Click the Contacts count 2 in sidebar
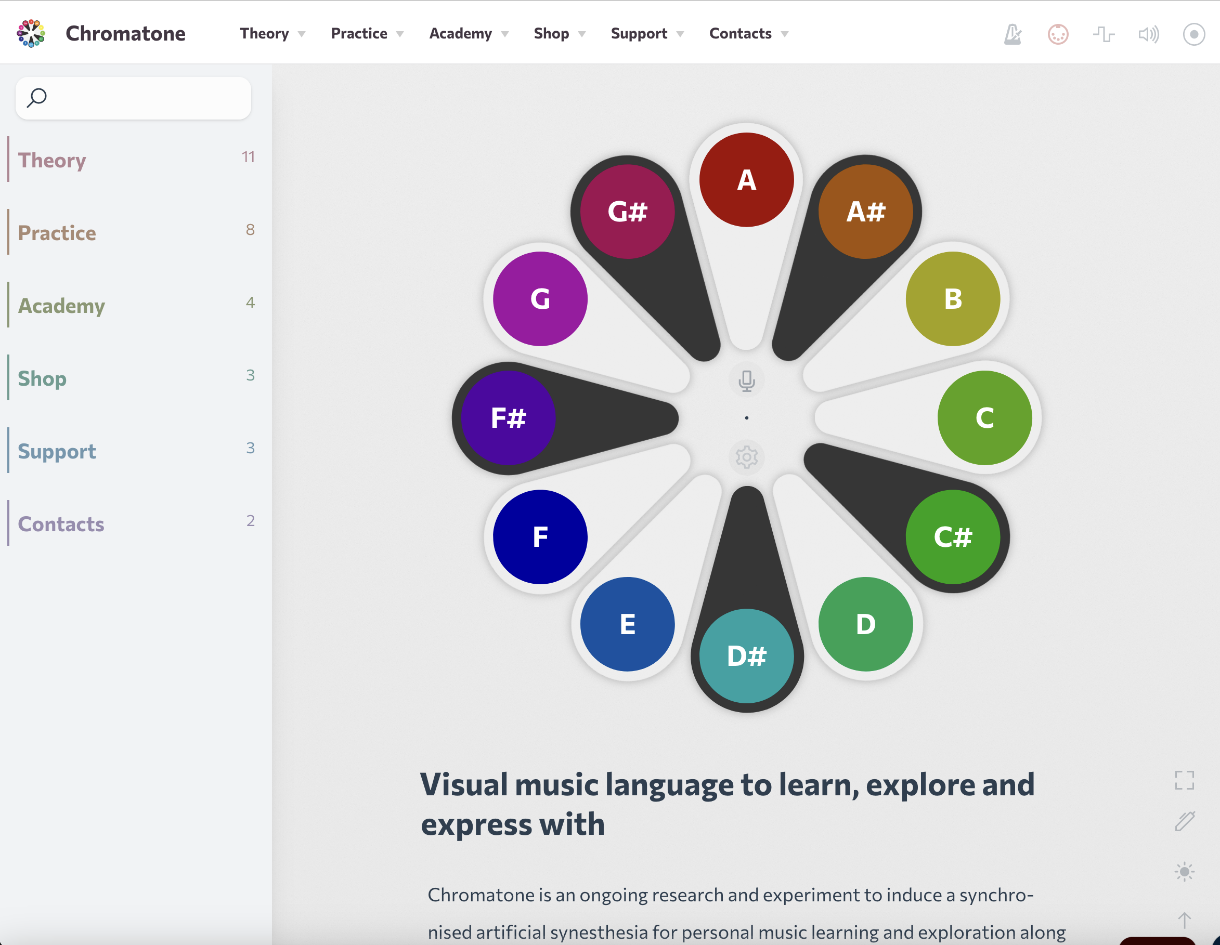 (x=250, y=520)
